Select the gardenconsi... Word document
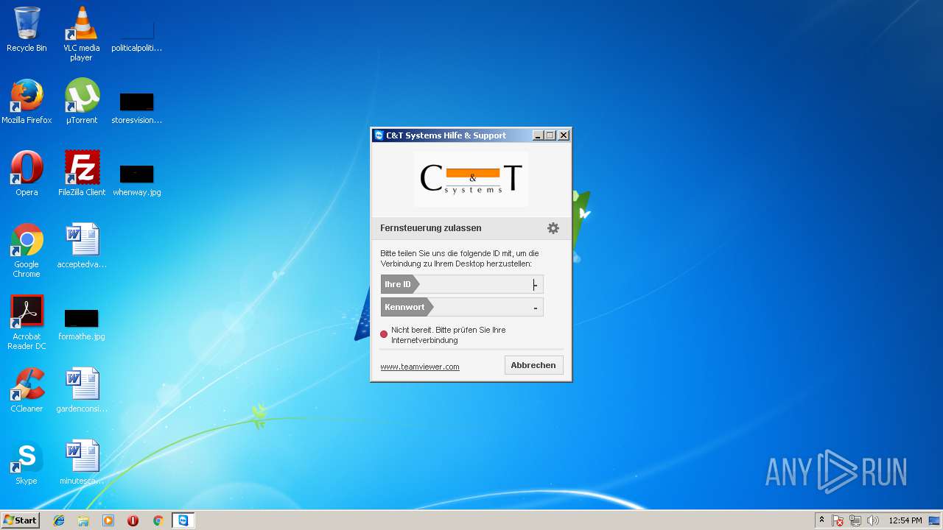Screen dimensions: 943x530 click(81, 390)
